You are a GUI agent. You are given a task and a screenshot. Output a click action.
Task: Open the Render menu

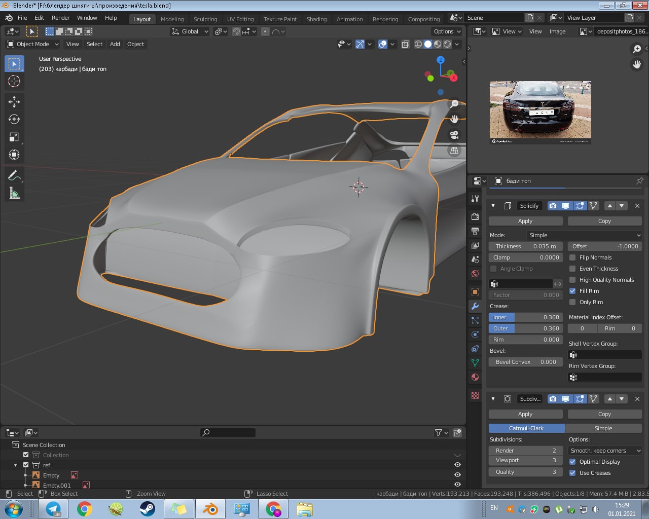tap(60, 18)
